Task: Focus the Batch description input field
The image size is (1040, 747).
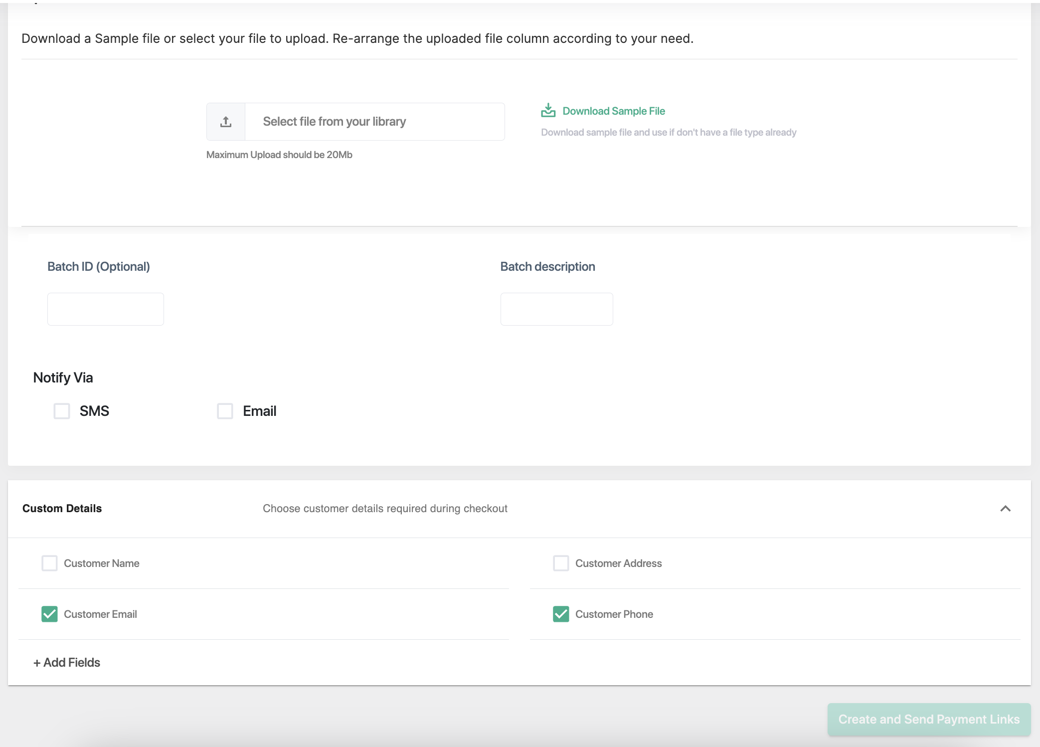Action: click(x=556, y=309)
